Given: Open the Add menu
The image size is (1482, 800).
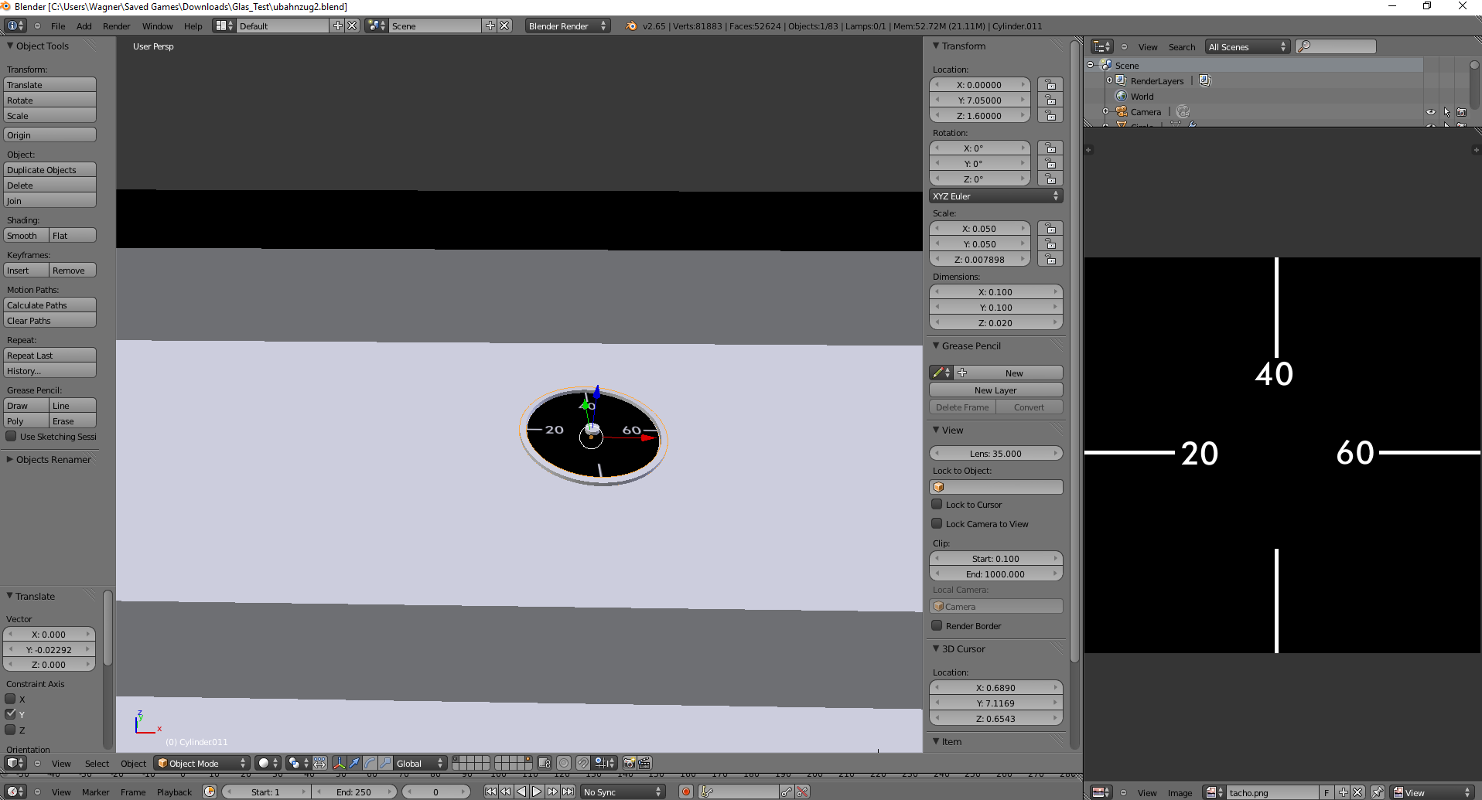Looking at the screenshot, I should click(x=84, y=26).
